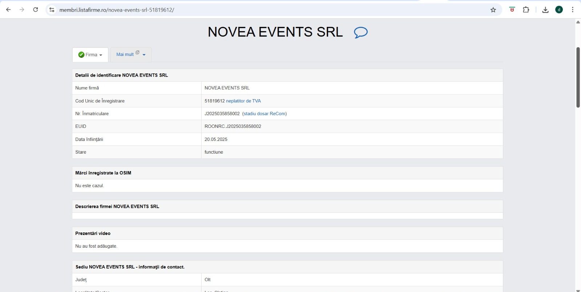Reload the page with the refresh icon
The width and height of the screenshot is (581, 292).
[x=36, y=10]
